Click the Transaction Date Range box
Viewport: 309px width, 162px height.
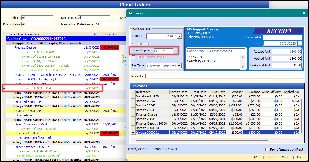111,24
